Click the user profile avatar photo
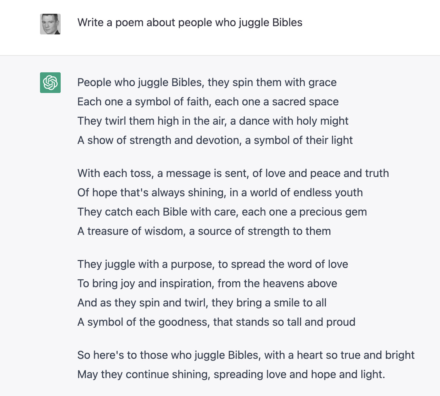 pos(50,24)
